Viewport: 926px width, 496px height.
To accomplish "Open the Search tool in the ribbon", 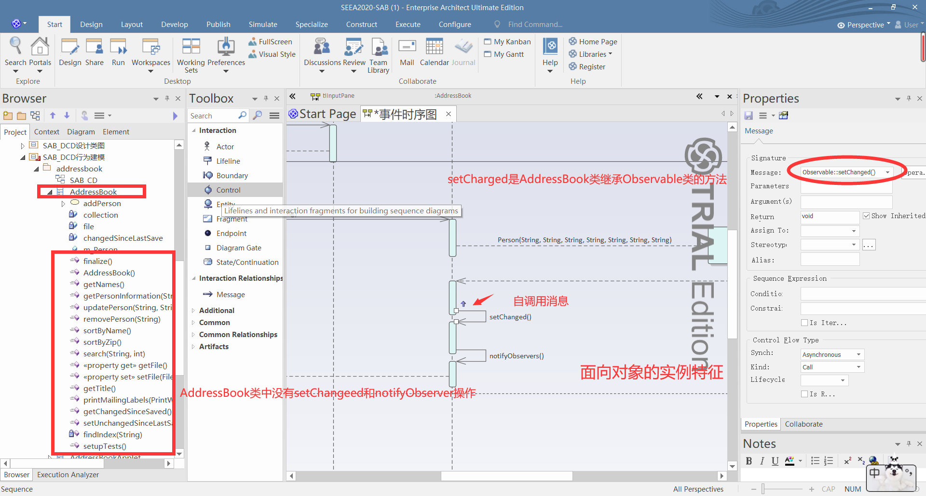I will pos(15,53).
